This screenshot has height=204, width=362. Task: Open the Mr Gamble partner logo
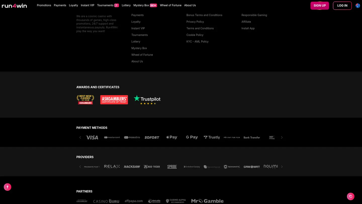click(x=207, y=201)
